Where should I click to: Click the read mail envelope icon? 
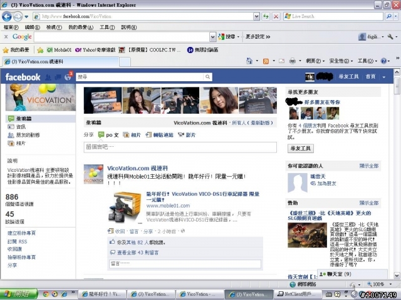pyautogui.click(x=281, y=61)
